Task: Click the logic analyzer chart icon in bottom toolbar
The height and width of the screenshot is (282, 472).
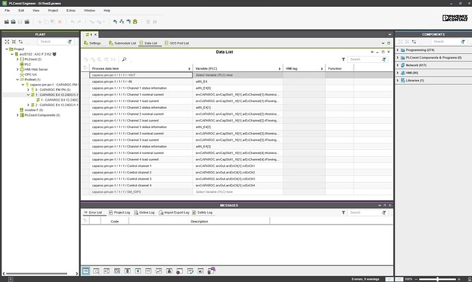Action: pyautogui.click(x=159, y=271)
